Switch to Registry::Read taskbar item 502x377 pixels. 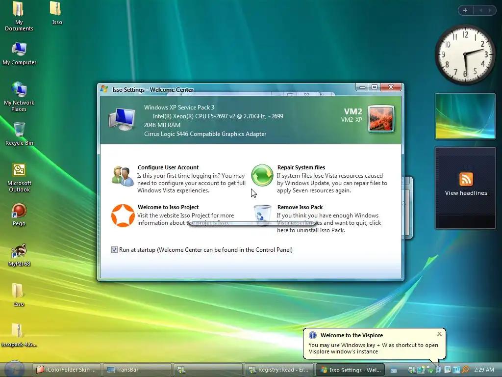(279, 370)
